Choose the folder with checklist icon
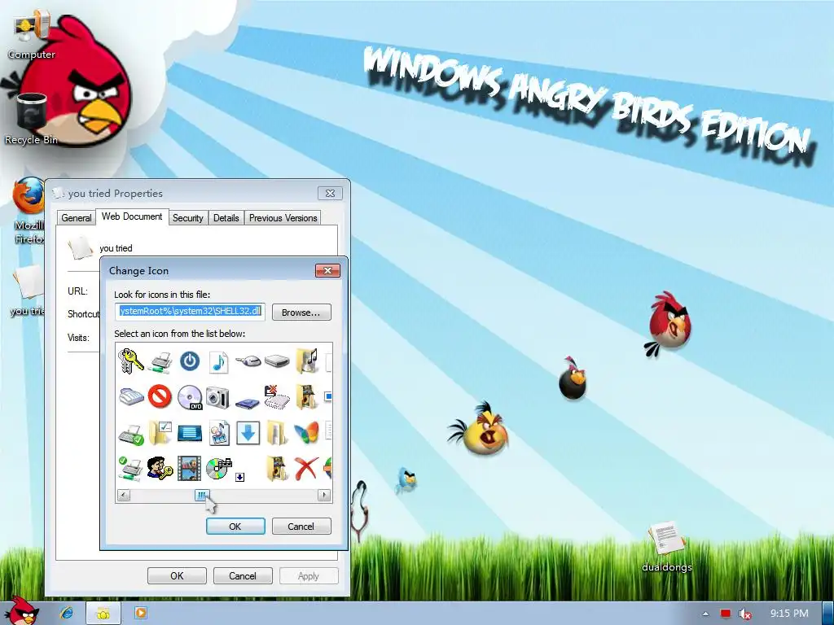834x625 pixels. click(x=160, y=433)
